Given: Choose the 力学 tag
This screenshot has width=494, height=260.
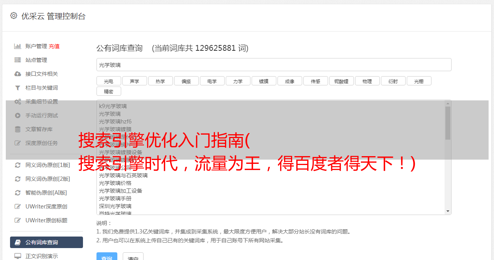Looking at the screenshot, I should click(x=238, y=81).
